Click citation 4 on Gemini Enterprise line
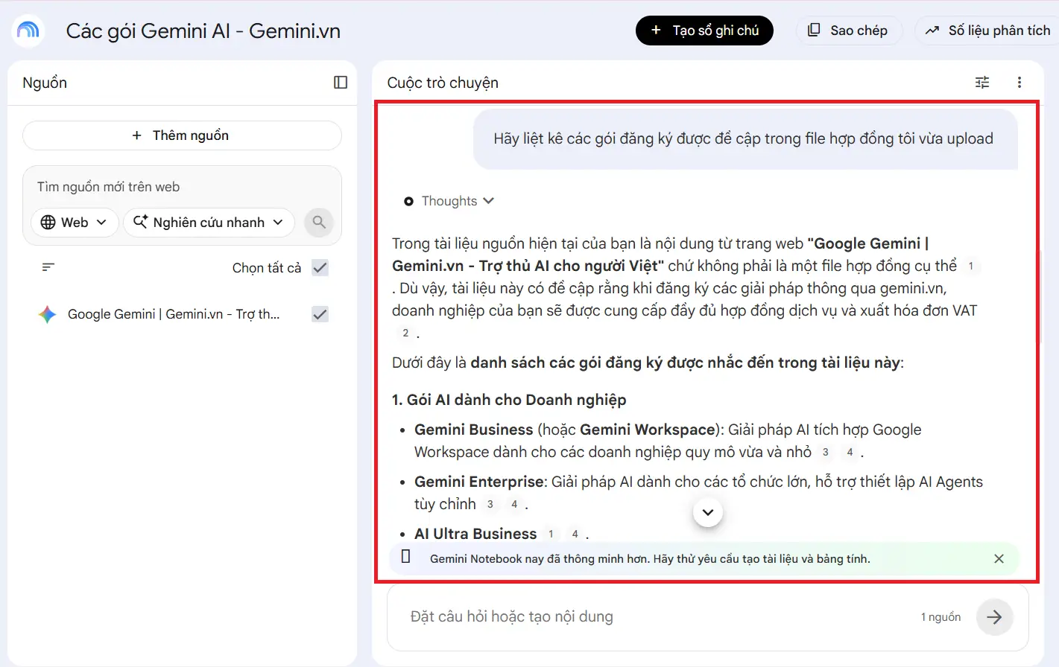 point(514,504)
